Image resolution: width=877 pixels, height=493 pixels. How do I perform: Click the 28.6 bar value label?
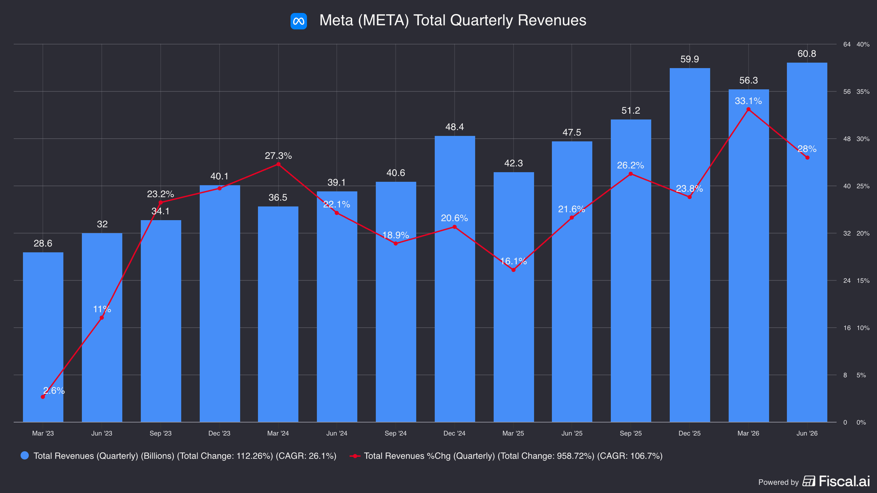[x=43, y=243]
